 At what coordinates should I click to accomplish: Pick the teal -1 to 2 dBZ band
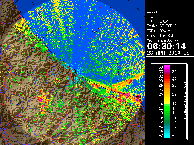[x=167, y=126]
